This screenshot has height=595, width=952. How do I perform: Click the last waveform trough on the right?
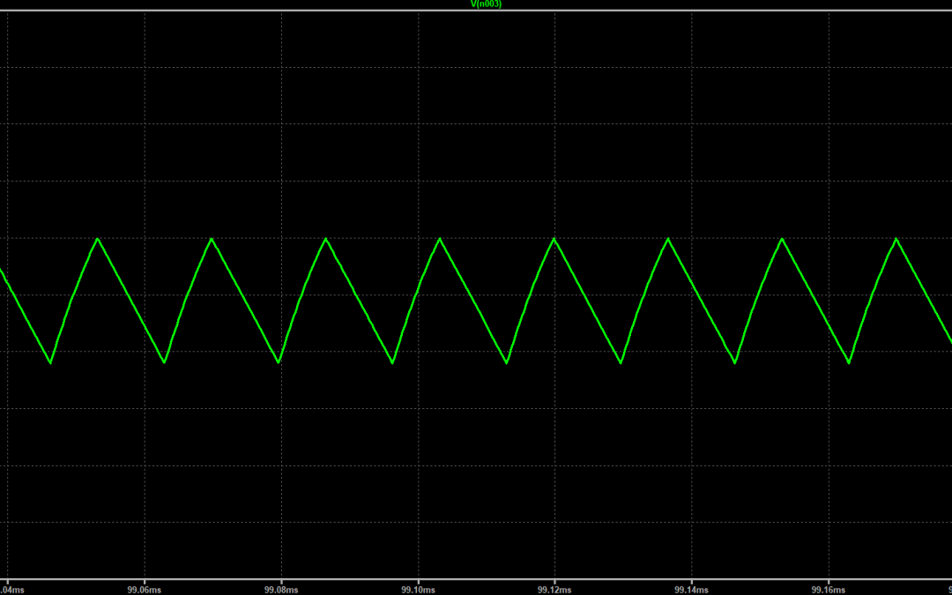point(849,362)
